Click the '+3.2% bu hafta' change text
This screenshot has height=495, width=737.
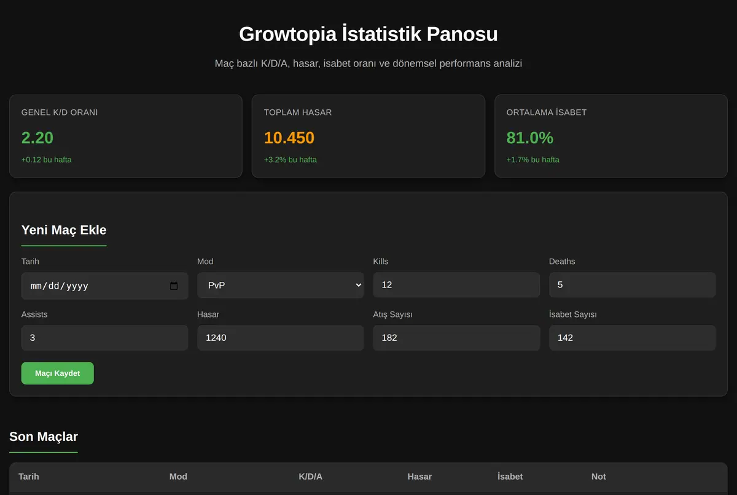(291, 160)
